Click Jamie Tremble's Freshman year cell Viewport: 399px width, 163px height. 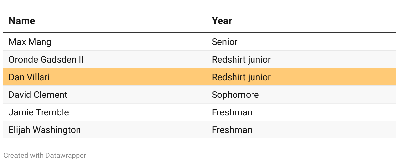[x=232, y=112]
